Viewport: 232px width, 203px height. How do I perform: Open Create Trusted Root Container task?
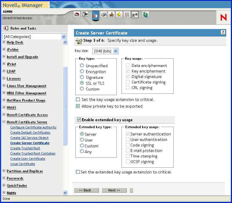coord(33,153)
